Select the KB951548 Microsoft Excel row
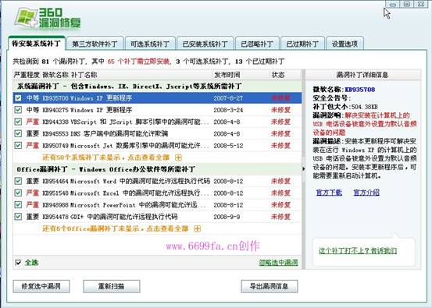The height and width of the screenshot is (308, 432). [x=157, y=193]
